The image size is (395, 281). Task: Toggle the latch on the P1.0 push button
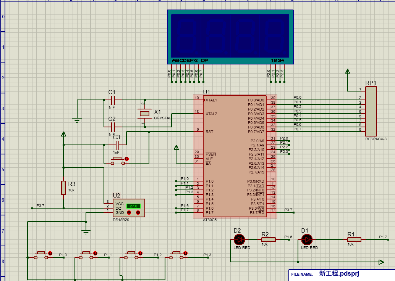pyautogui.click(x=50, y=253)
